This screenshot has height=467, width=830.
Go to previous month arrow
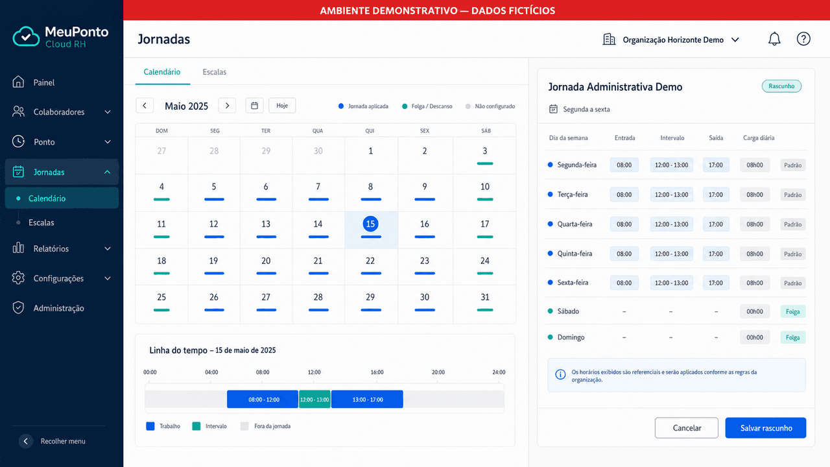(x=145, y=106)
